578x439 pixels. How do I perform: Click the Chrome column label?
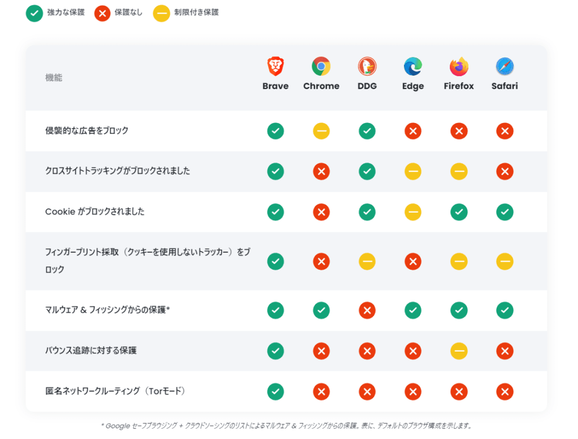click(x=321, y=86)
